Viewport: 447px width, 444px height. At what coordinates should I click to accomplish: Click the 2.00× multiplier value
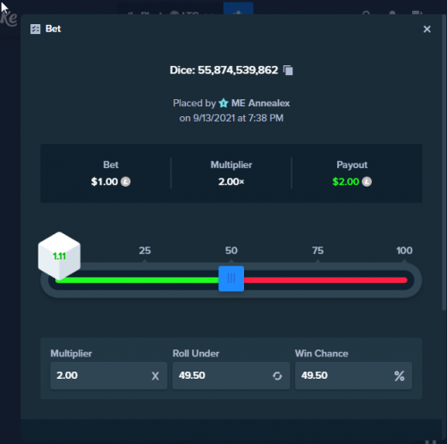click(232, 181)
